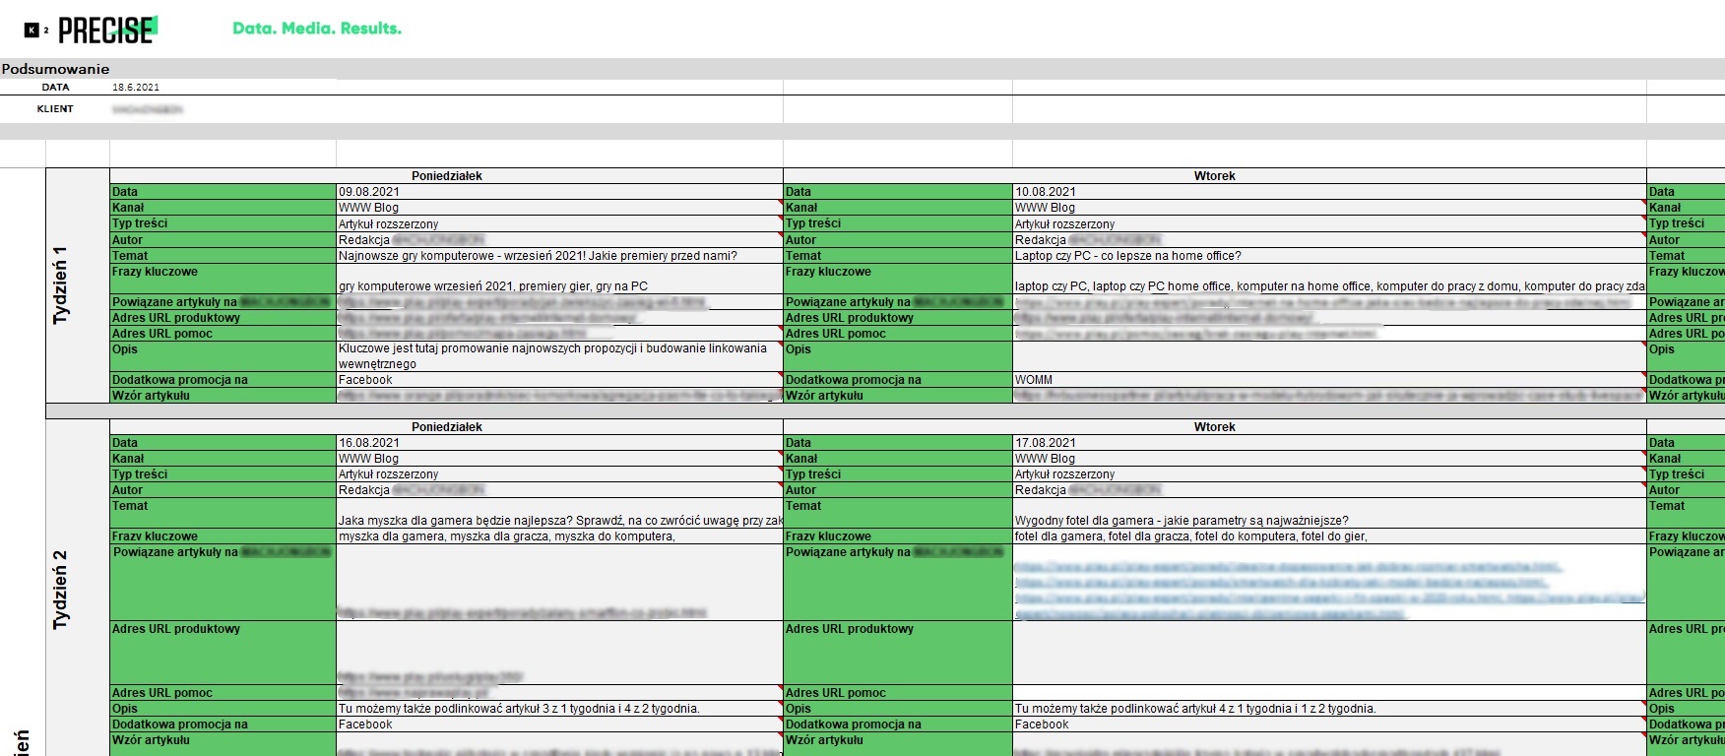Screen dimensions: 1725x756
Task: Select the Tydzień 1 vertical label
Action: 61,285
